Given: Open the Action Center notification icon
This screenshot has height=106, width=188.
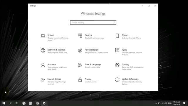Looking at the screenshot, I should 184,103.
